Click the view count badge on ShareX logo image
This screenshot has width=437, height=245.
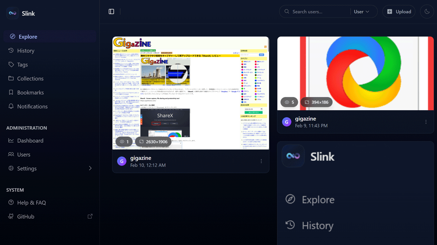tap(289, 102)
